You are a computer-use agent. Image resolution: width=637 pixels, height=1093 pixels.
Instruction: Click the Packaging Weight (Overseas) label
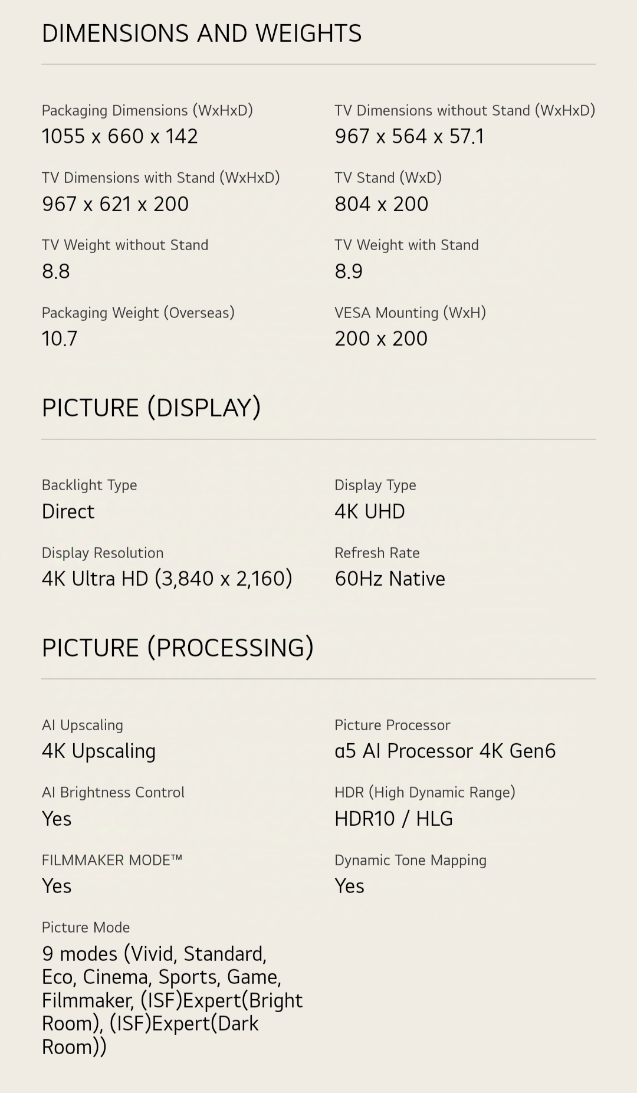click(x=138, y=313)
